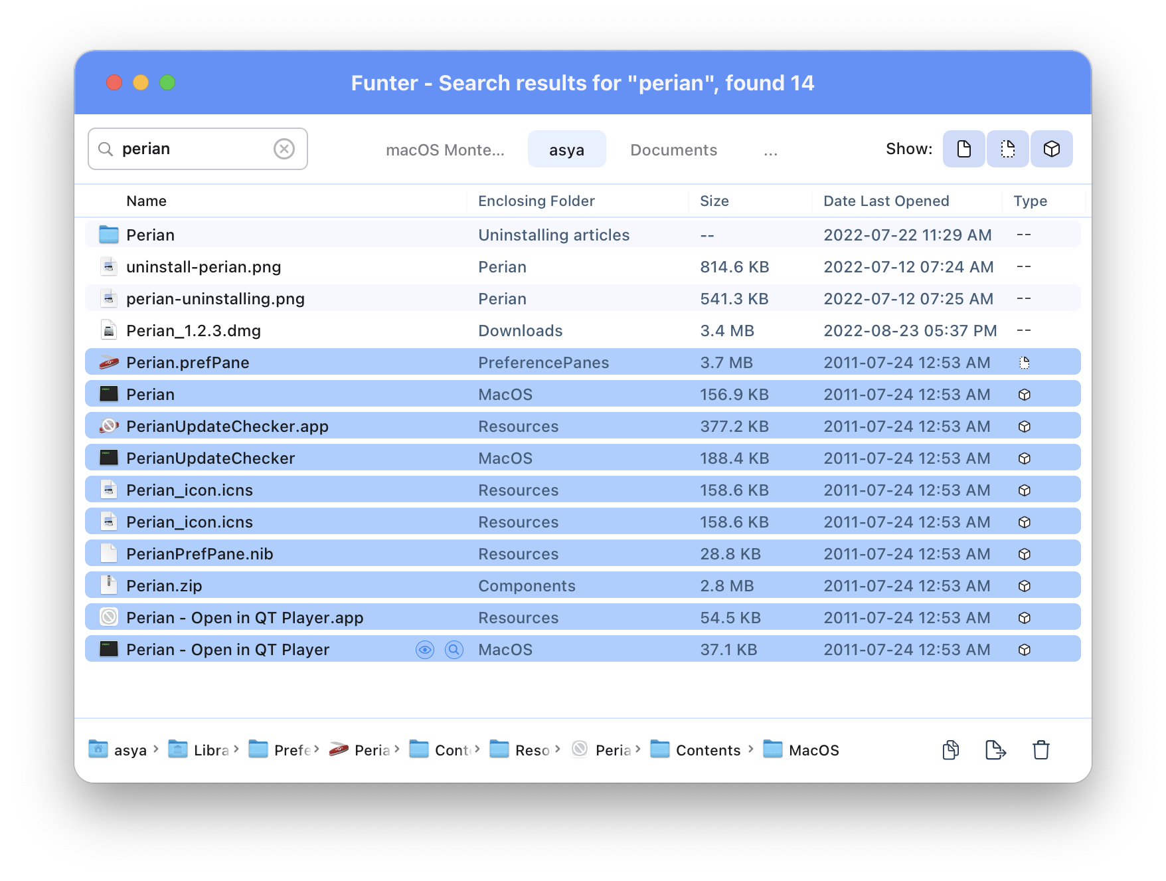This screenshot has width=1166, height=881.
Task: Click Perian - Open in QT Player.app icon
Action: pyautogui.click(x=109, y=617)
